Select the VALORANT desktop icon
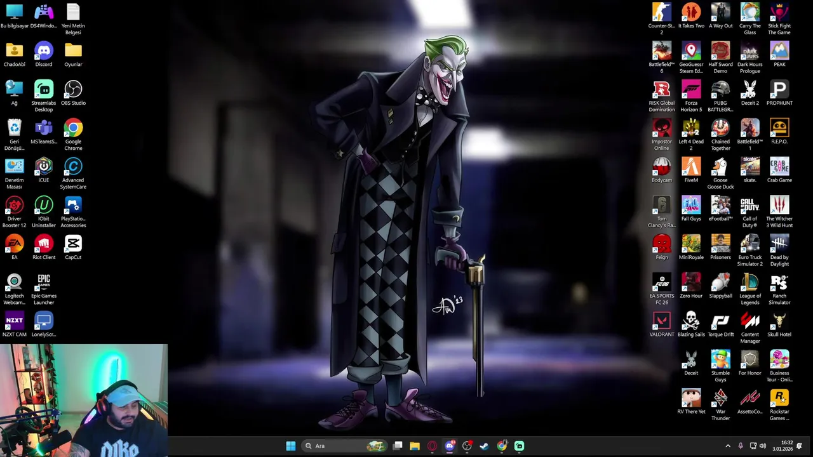 [x=662, y=321]
